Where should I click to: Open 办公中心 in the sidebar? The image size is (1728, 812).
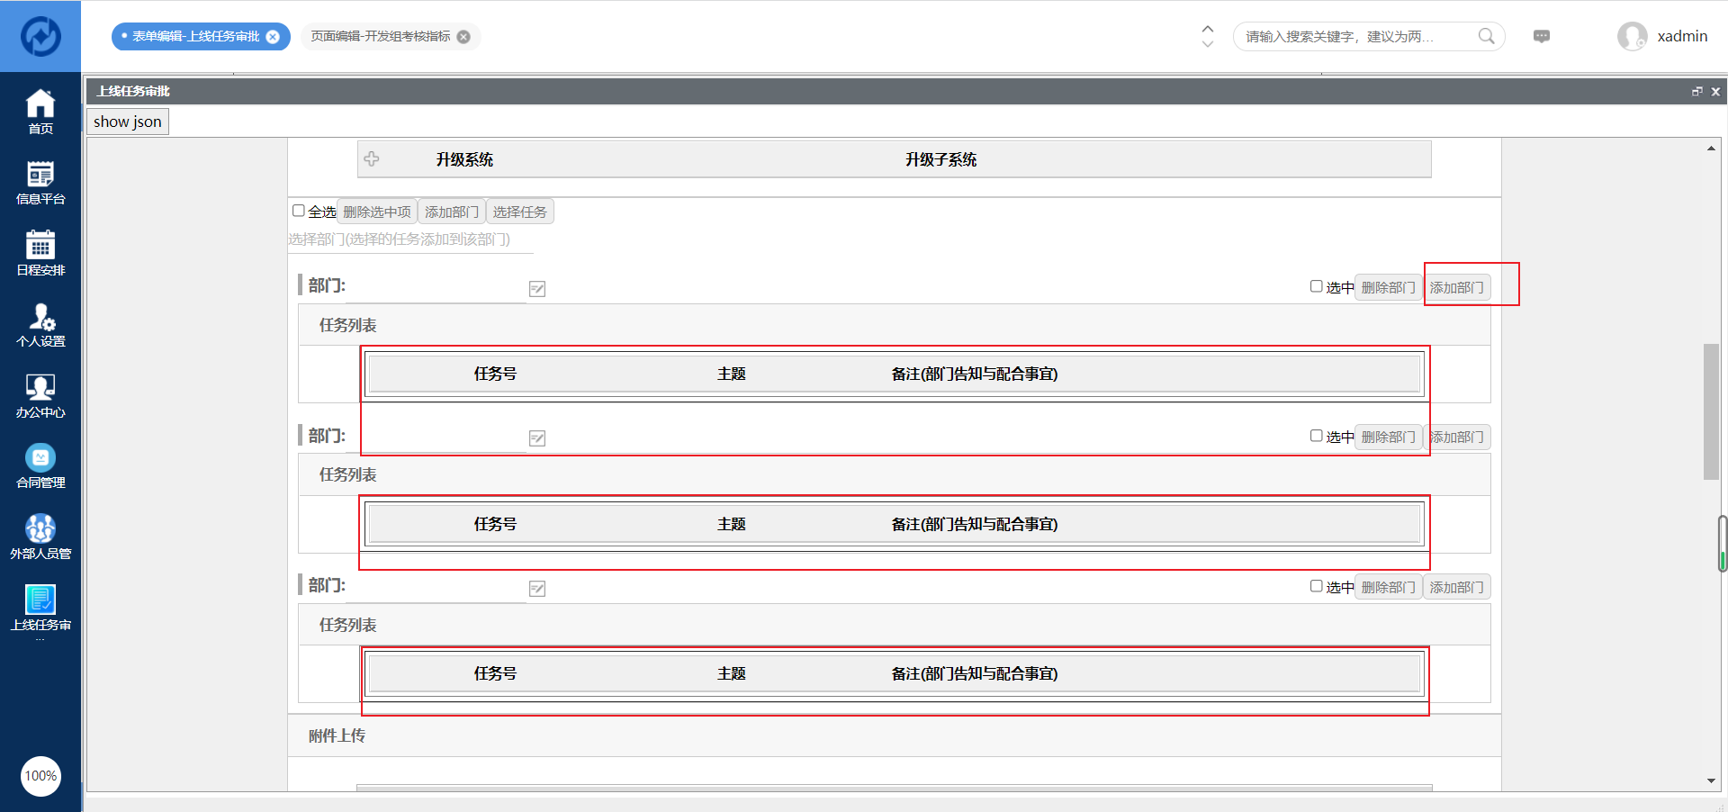click(x=40, y=396)
